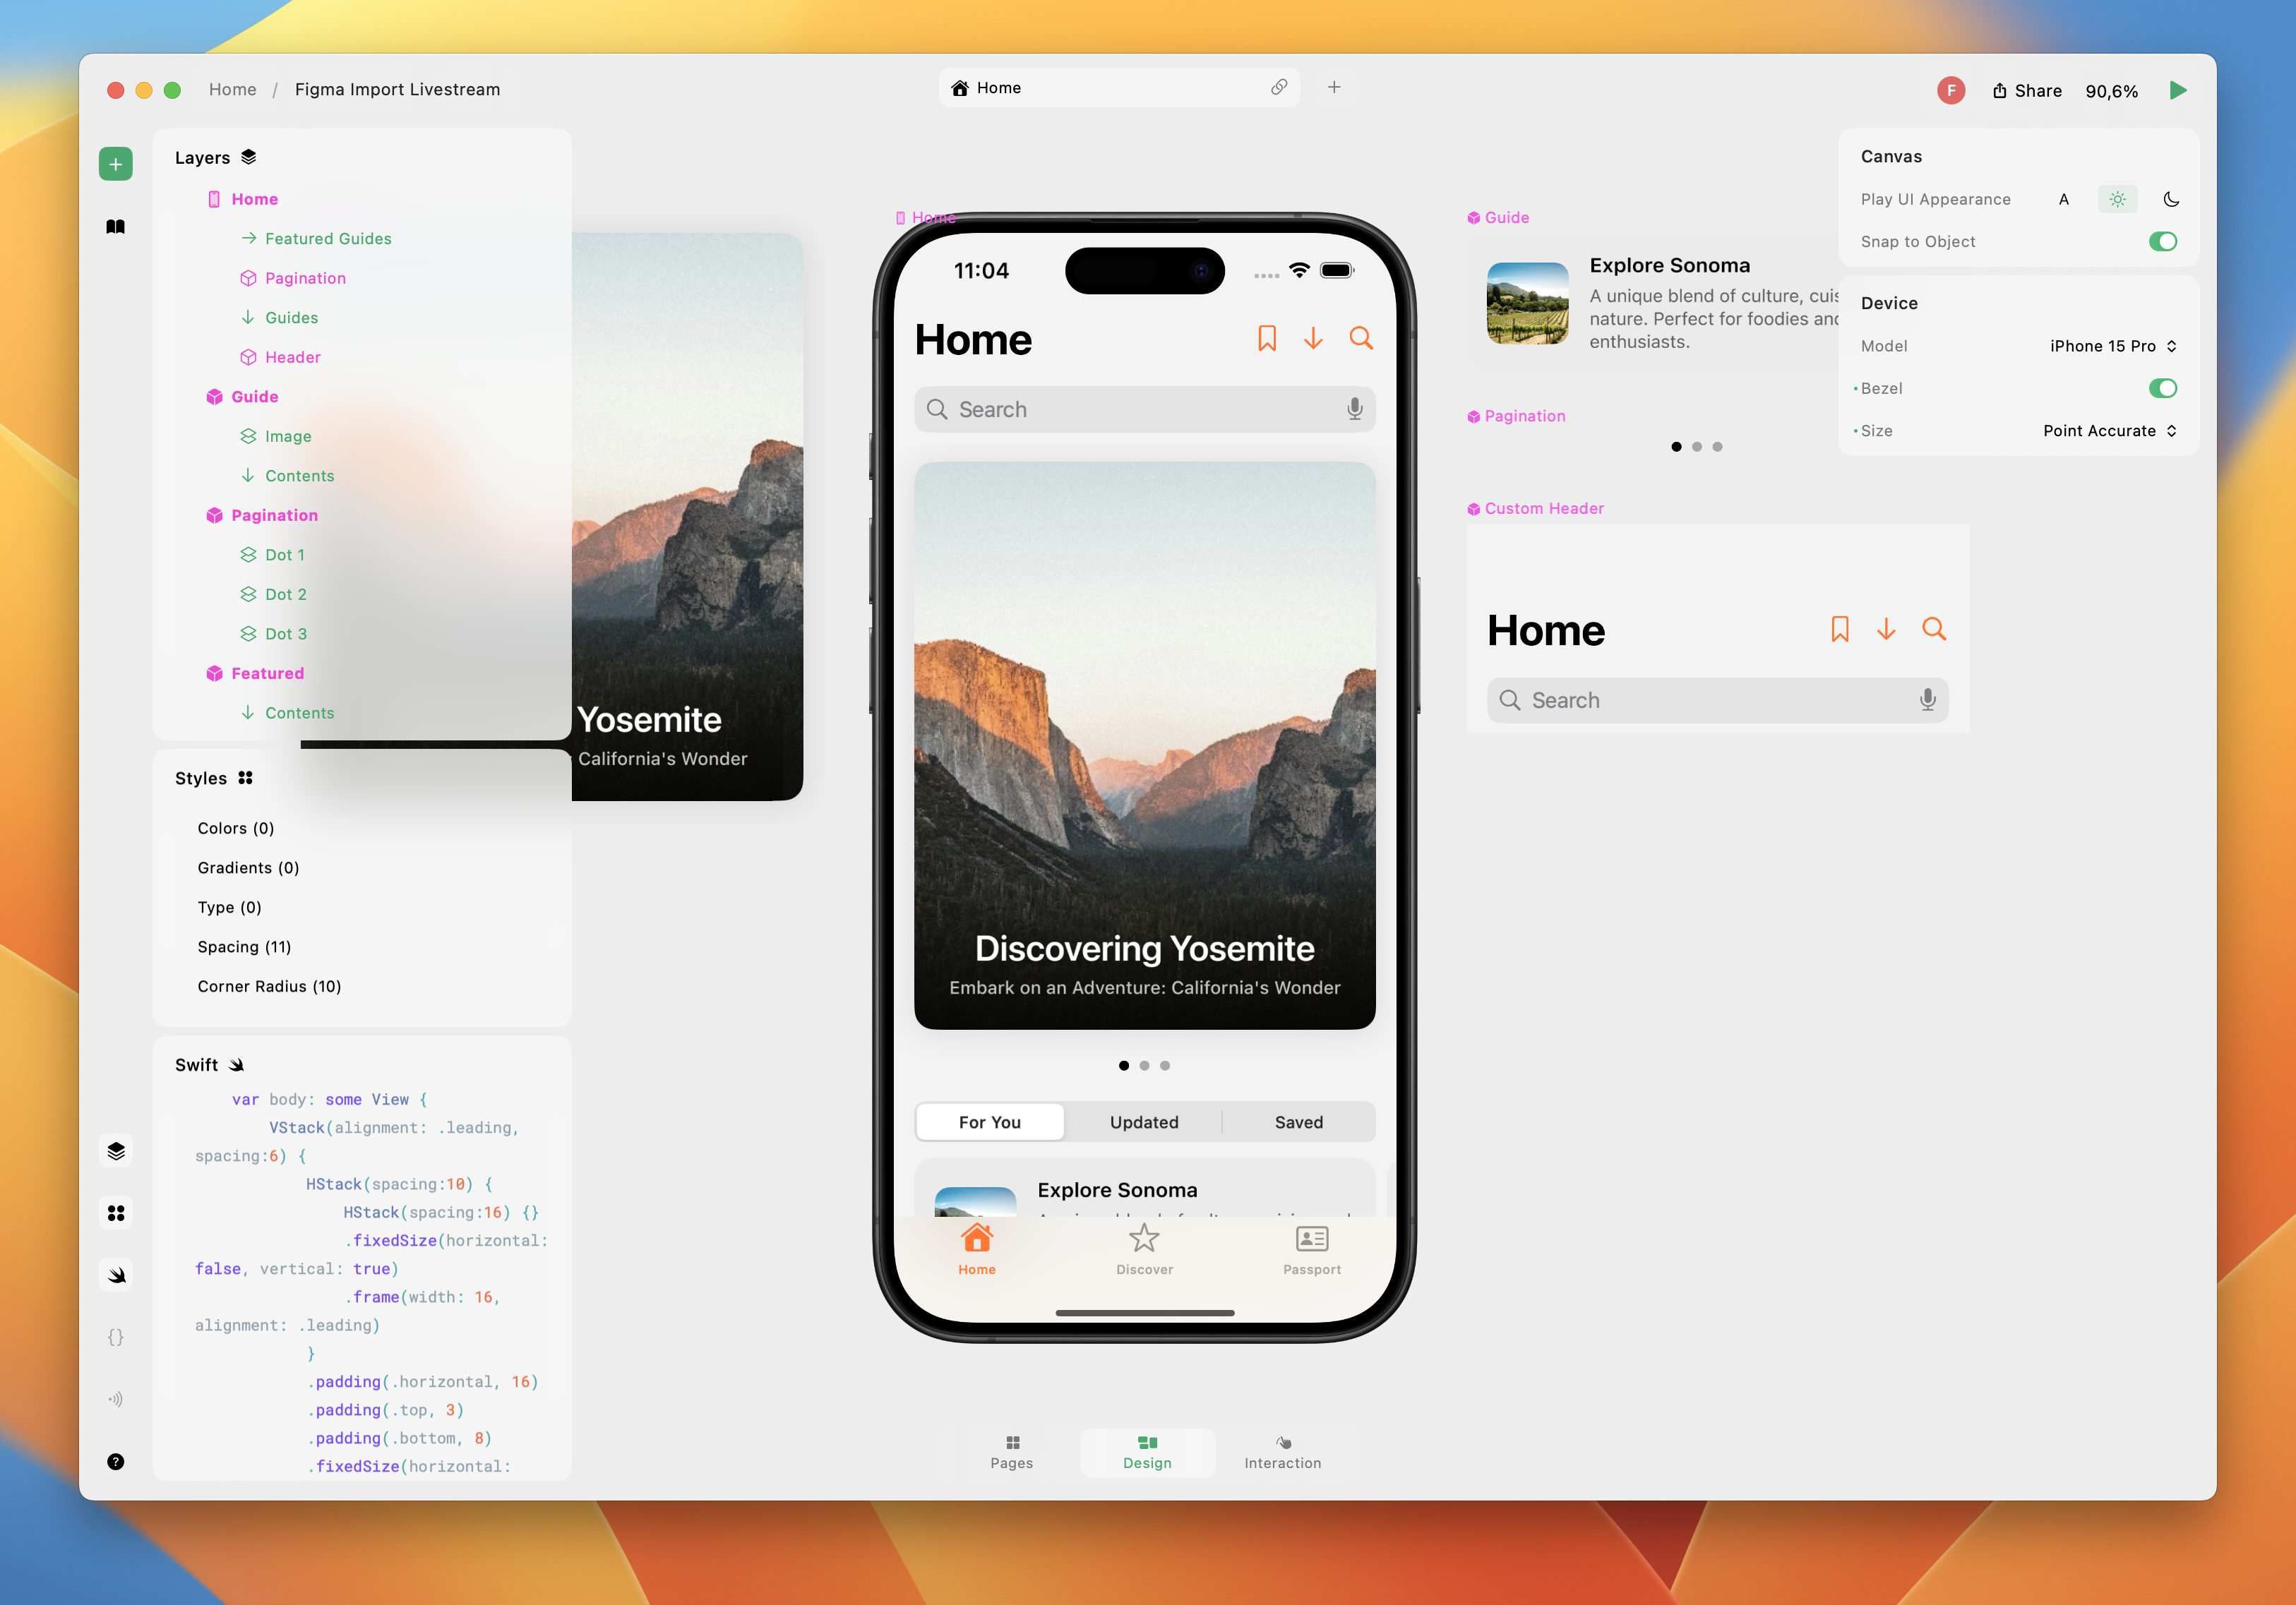Open the Discover tab in phone tab bar
This screenshot has height=1605, width=2296.
1144,1249
